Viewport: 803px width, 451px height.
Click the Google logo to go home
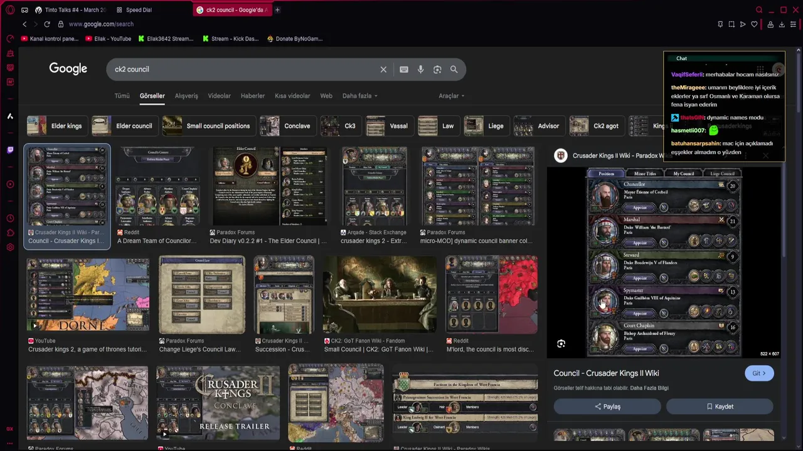68,69
